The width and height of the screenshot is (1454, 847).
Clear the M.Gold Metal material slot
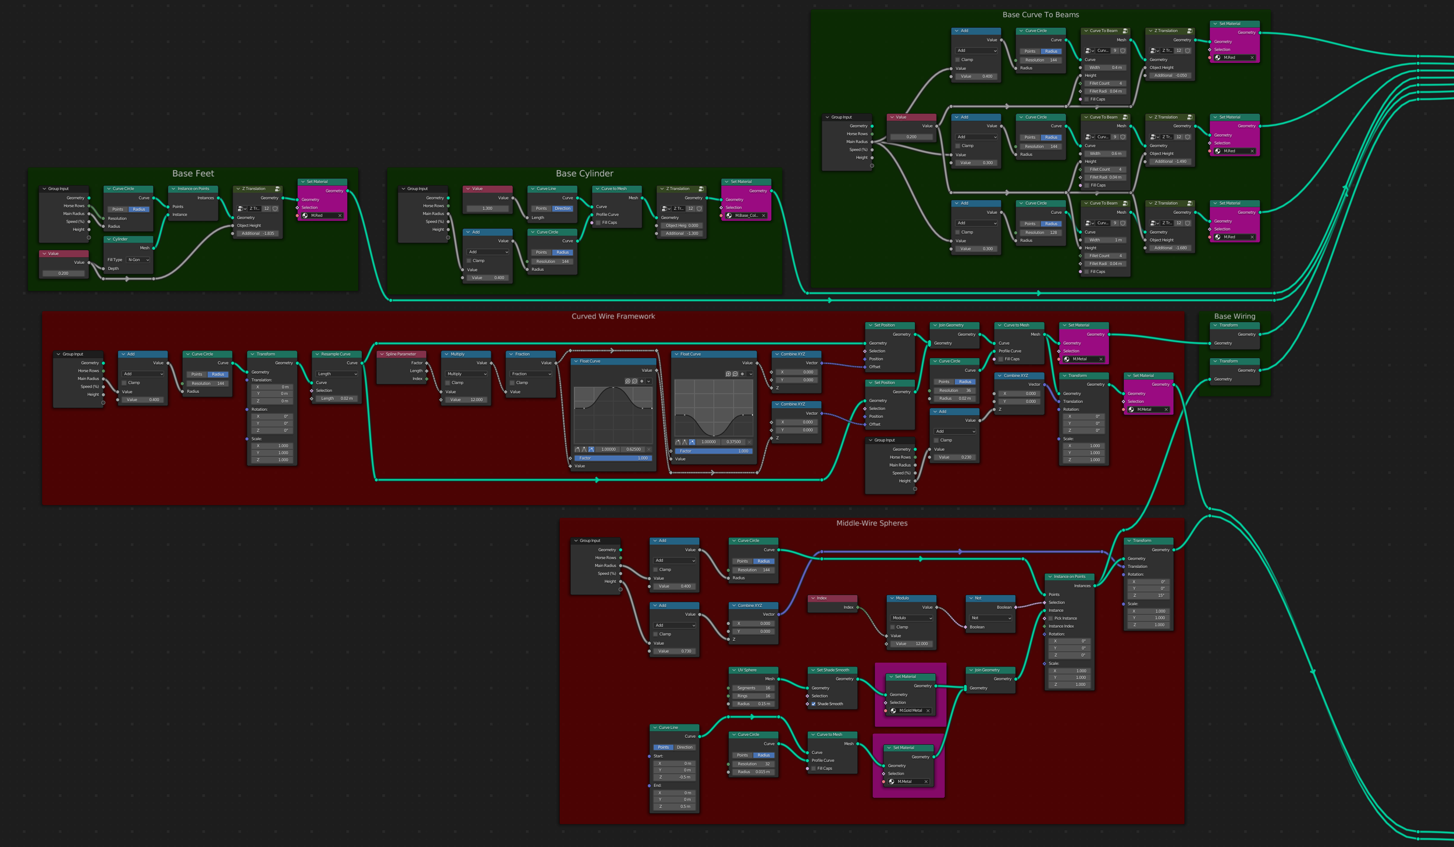coord(928,710)
